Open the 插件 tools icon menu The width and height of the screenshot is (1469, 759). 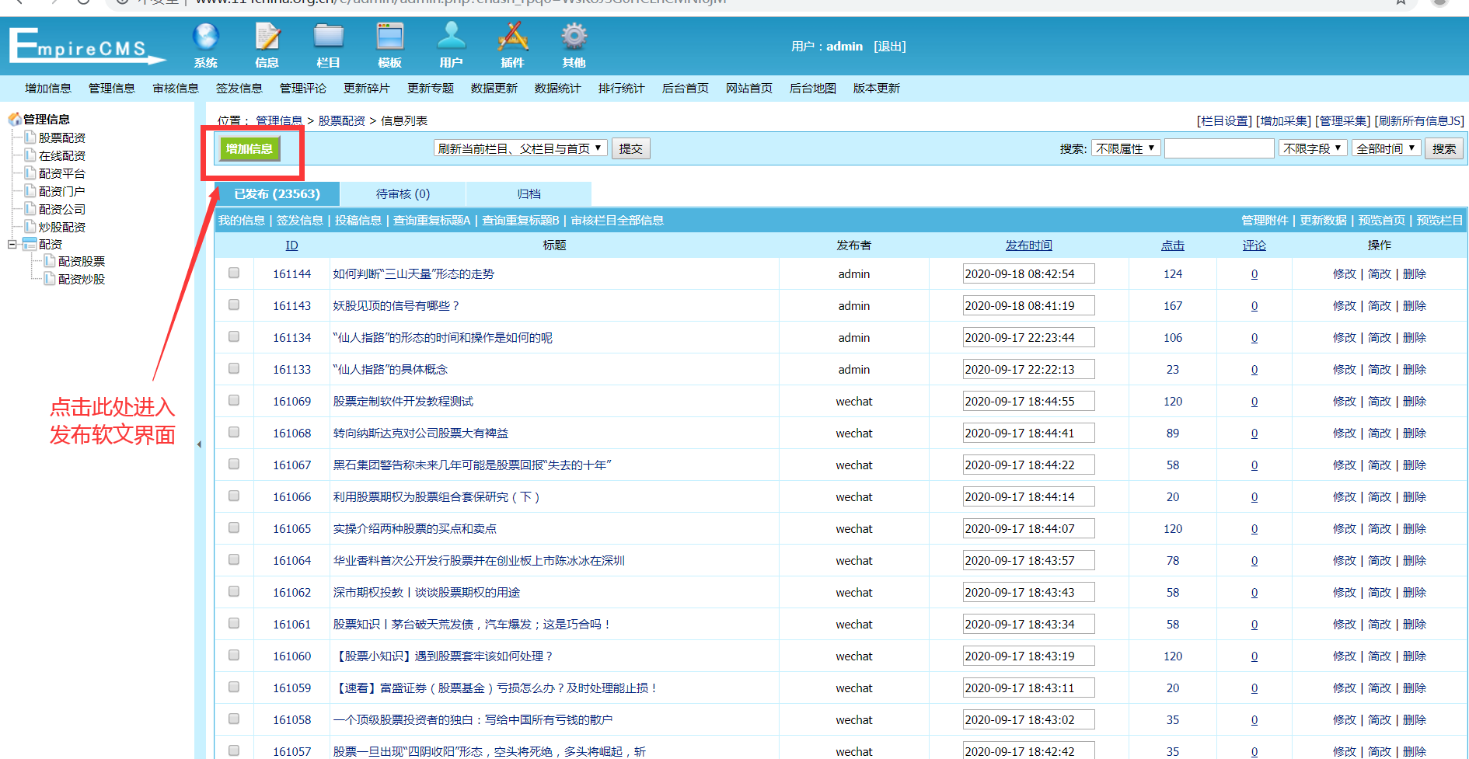coord(513,46)
